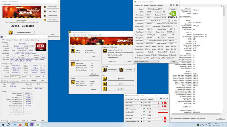Expand the GPU Temperature sensor dropdown
Image resolution: width=227 pixels, height=127 pixels.
141,109
